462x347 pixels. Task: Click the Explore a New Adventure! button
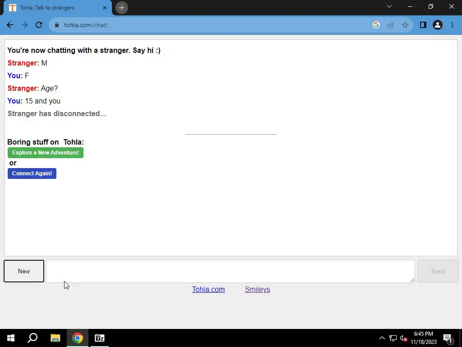[46, 153]
